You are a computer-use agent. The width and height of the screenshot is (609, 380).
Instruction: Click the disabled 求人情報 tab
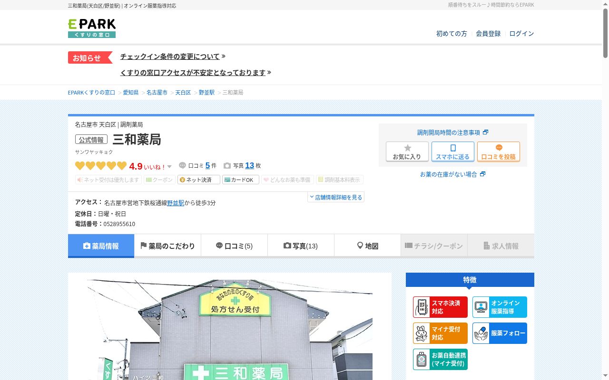(501, 246)
